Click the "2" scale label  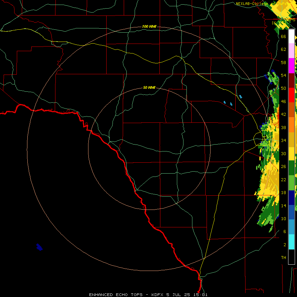pos(284,245)
